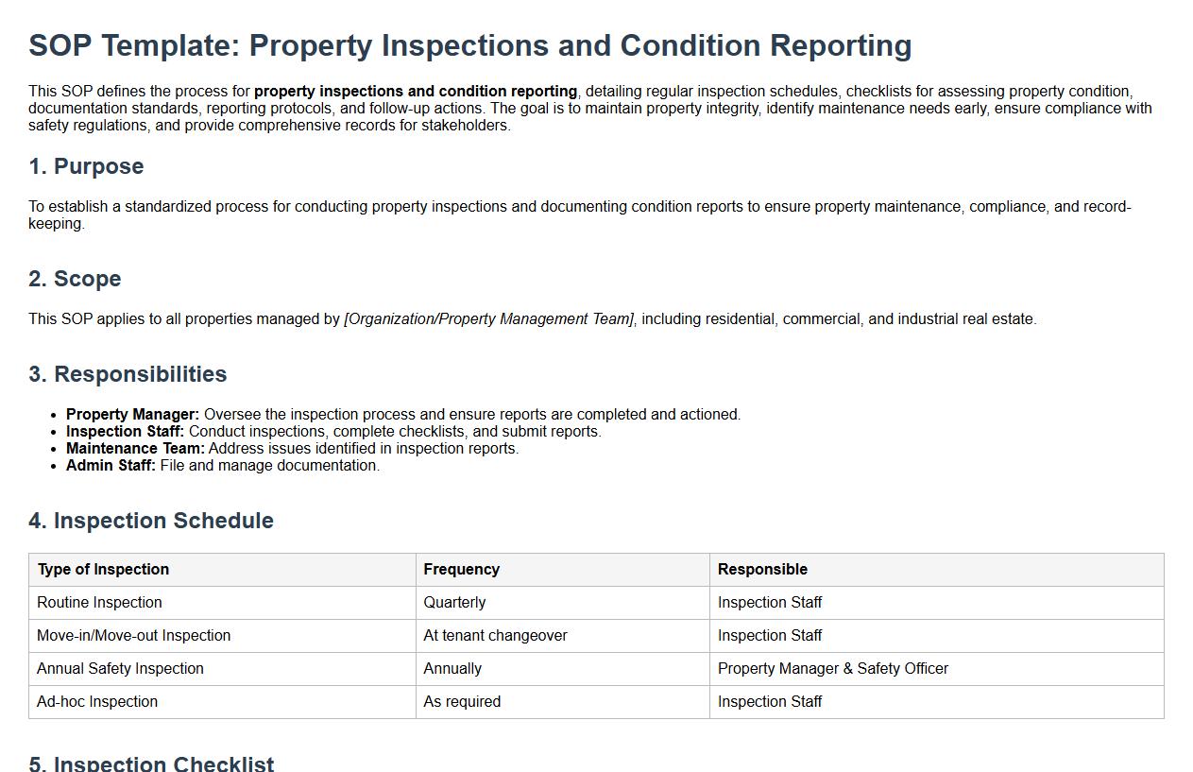Viewport: 1193px width, 772px height.
Task: Click the "Inspection Staff:" bullet label
Action: coord(125,432)
